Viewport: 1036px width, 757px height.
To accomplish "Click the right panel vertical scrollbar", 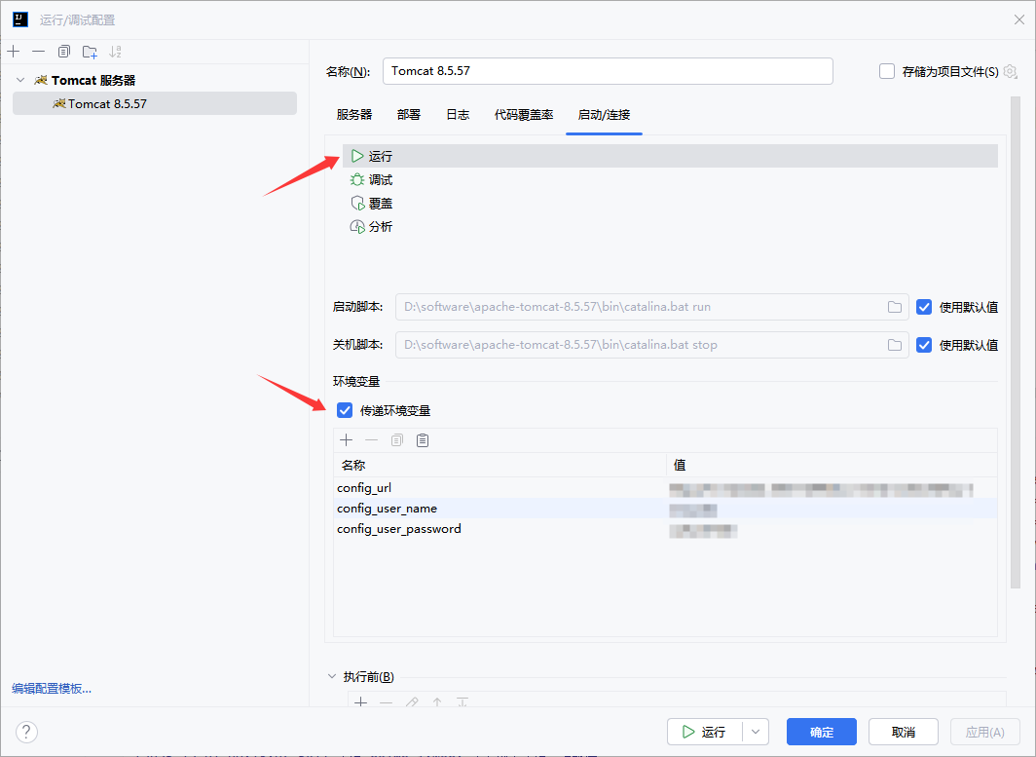I will [1016, 342].
